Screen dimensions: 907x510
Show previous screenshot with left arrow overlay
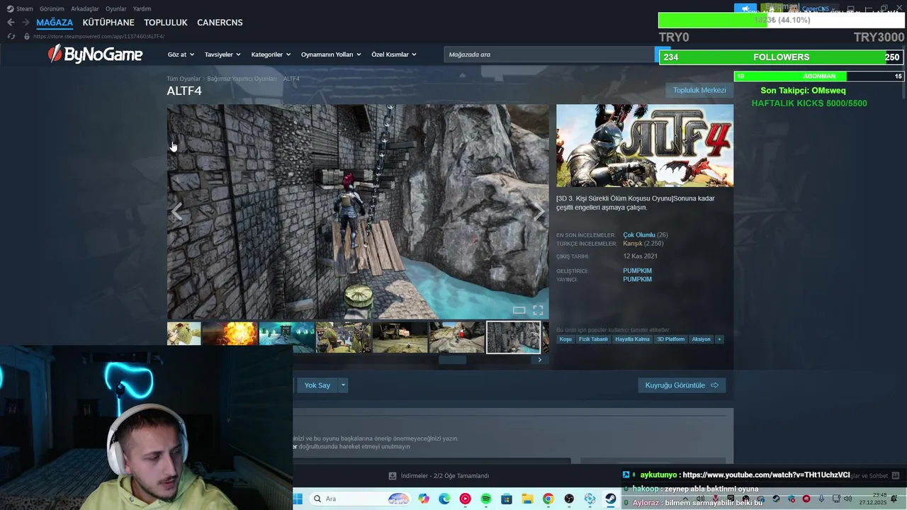pos(176,212)
